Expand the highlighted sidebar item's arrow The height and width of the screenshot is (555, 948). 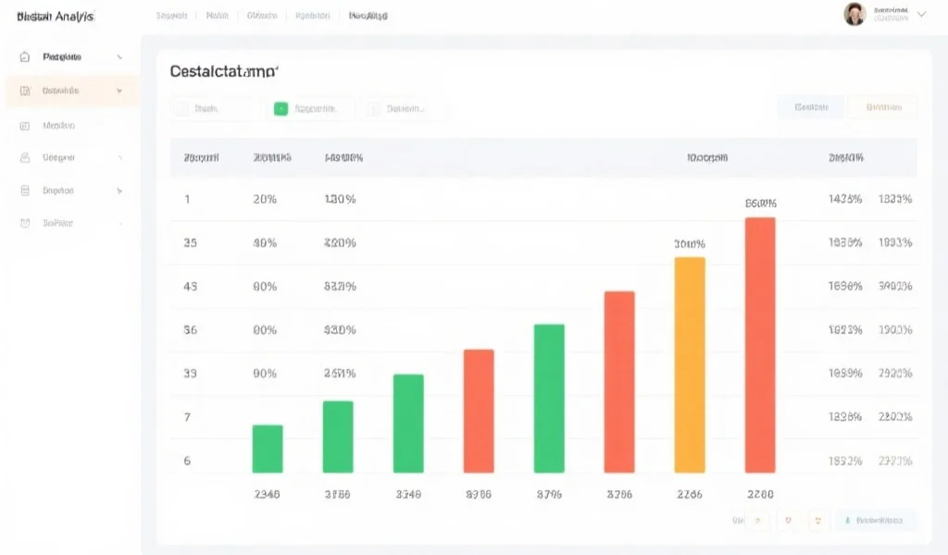tap(119, 92)
